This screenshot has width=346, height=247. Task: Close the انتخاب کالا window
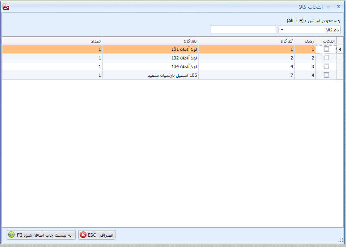339,7
